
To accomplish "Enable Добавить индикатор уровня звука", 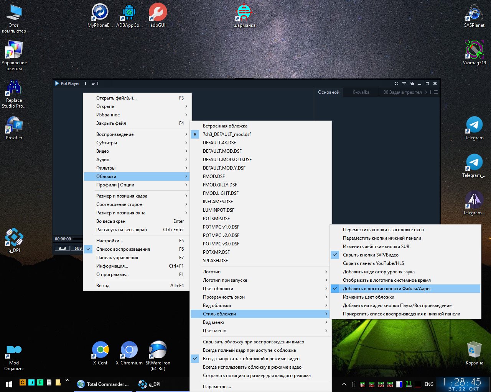I will pos(405,272).
